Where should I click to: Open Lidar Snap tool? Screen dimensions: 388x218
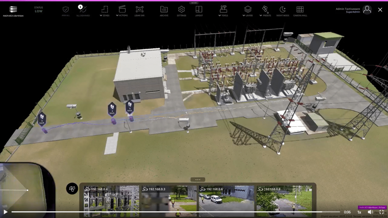click(x=139, y=10)
